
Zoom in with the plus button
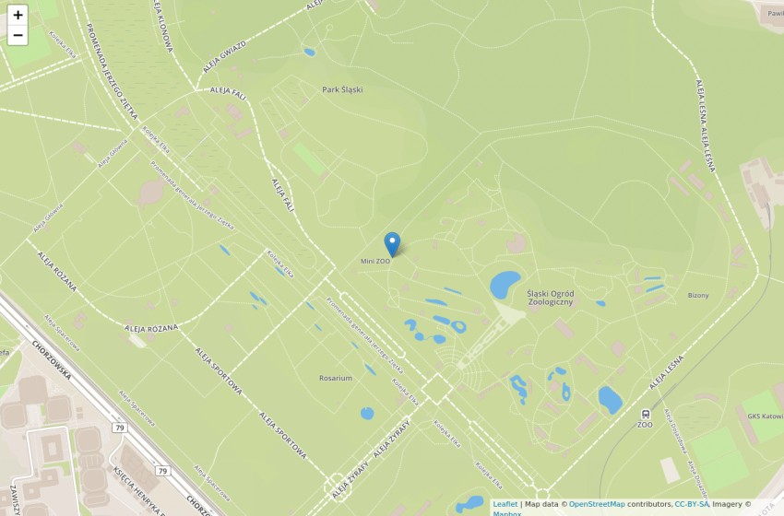pyautogui.click(x=18, y=15)
